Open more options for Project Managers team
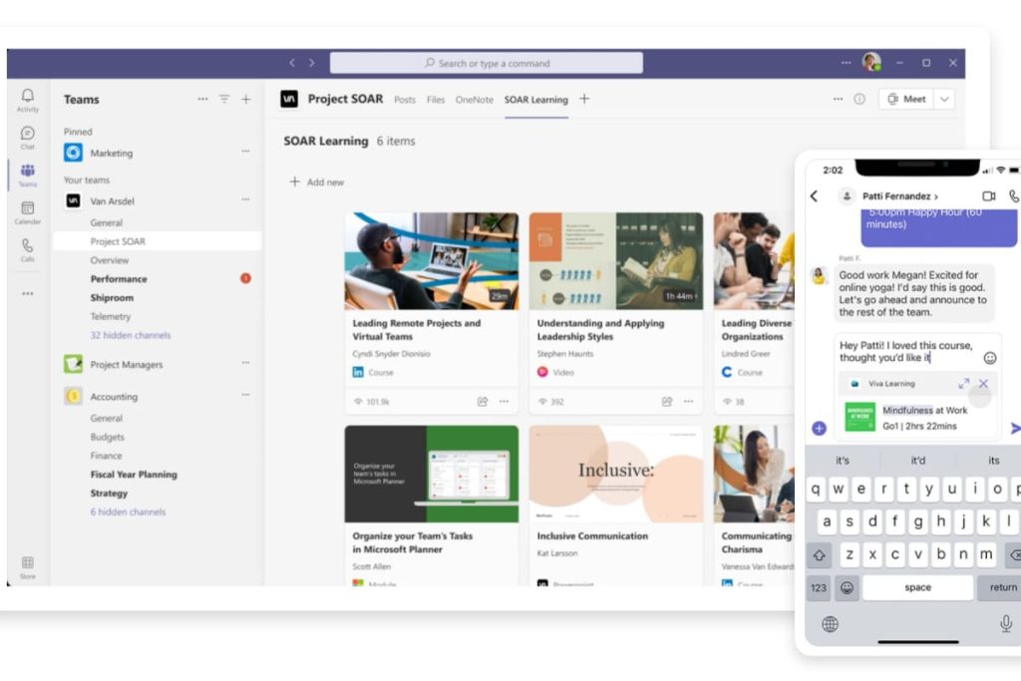The height and width of the screenshot is (681, 1021). (x=245, y=363)
